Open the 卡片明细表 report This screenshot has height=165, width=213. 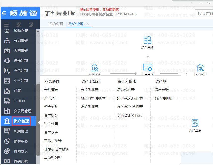tap(89, 90)
